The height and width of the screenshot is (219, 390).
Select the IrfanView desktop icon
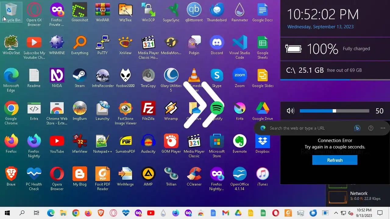click(x=80, y=144)
